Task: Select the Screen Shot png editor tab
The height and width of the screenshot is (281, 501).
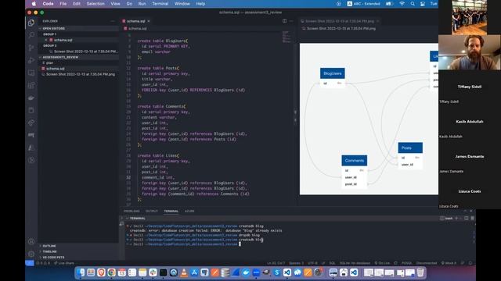Action: pos(339,21)
